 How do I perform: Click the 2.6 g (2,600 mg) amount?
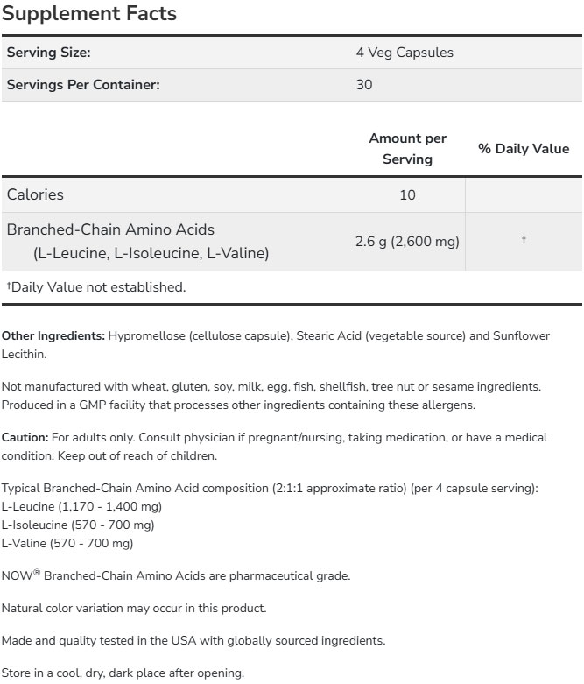(x=407, y=241)
